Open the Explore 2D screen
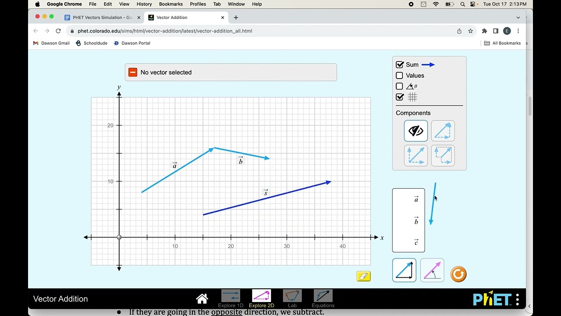Viewport: 561px width, 316px height. 261,299
